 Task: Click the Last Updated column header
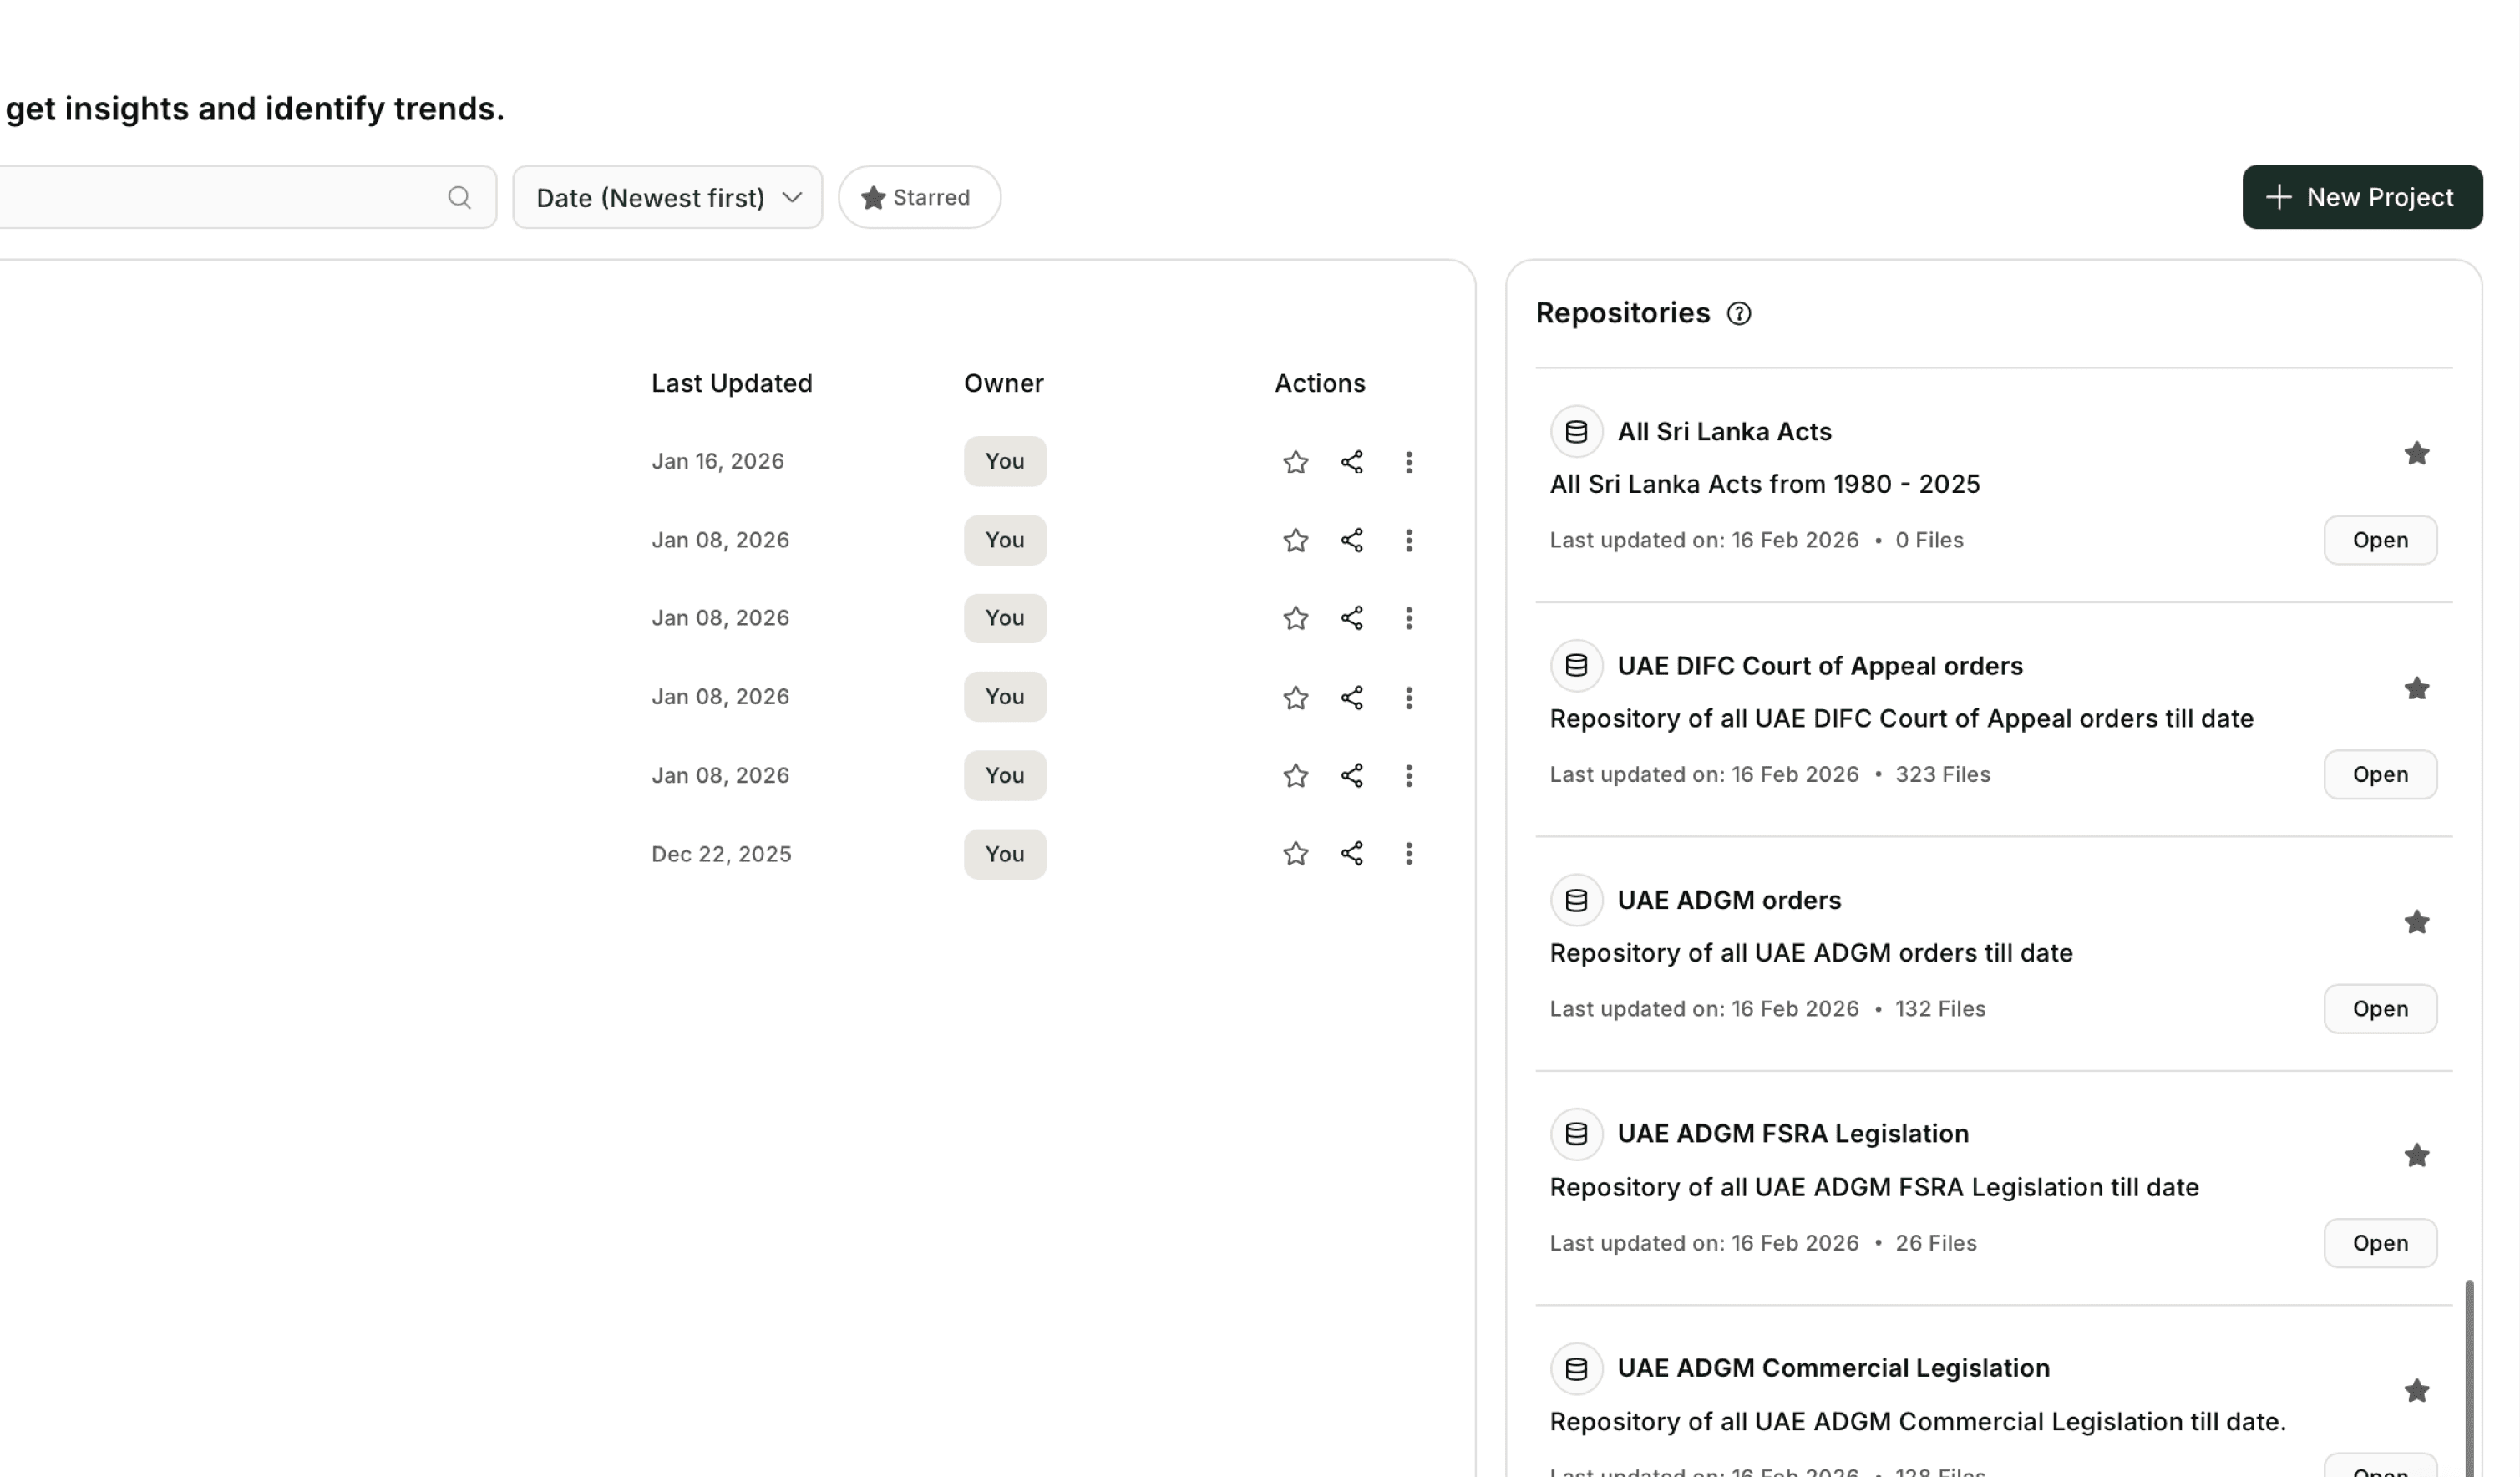pyautogui.click(x=731, y=384)
